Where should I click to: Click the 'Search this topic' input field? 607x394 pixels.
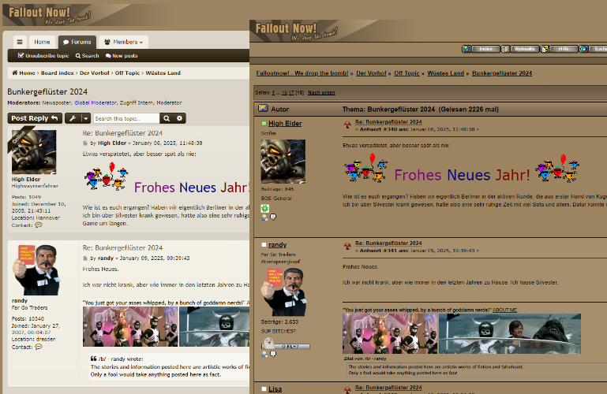tap(126, 118)
